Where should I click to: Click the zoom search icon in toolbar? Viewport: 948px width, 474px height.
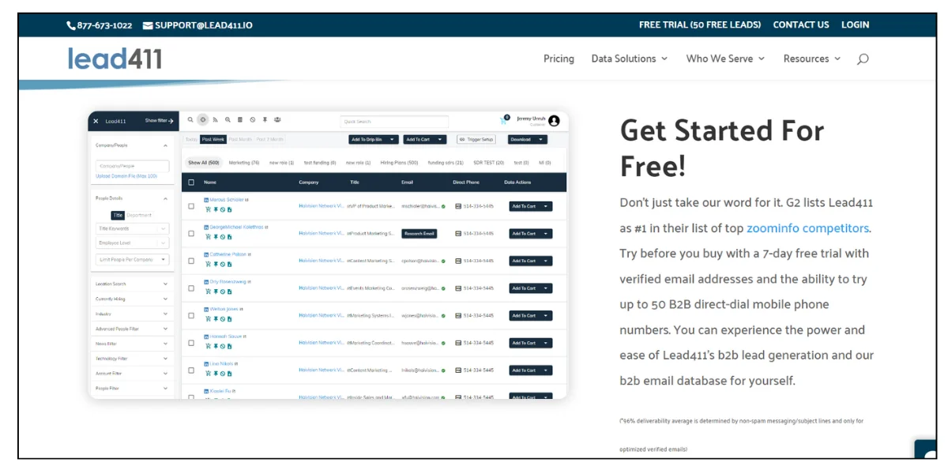point(228,120)
